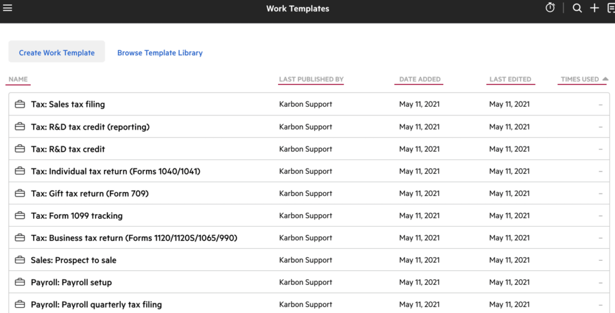Screen dimensions: 615x313
Task: Open the notes icon in top-right corner
Action: coord(611,8)
